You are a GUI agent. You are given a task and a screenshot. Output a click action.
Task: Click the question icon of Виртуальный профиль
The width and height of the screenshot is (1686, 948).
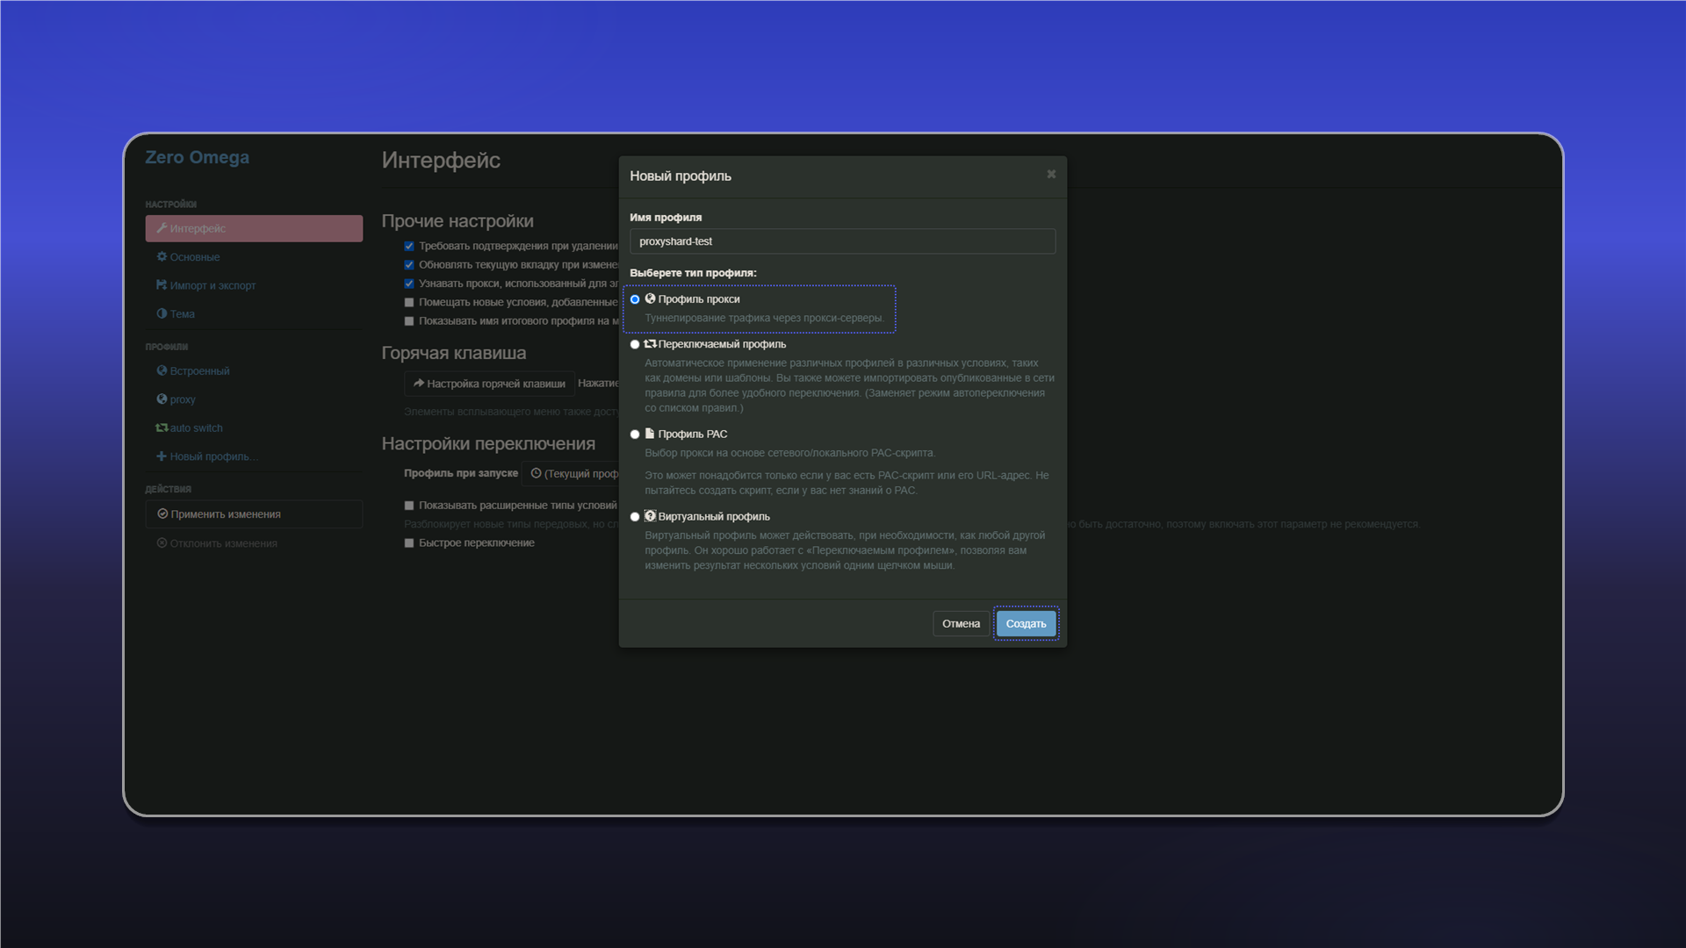click(650, 516)
